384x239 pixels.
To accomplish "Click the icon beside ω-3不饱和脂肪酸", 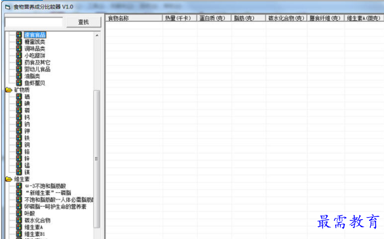I will (x=19, y=186).
